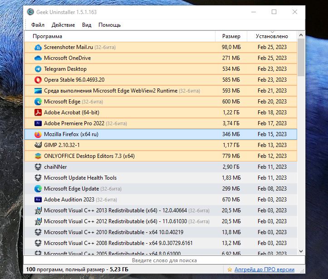Click the Adobe Audition 2023 icon
This screenshot has width=328, height=279.
tap(38, 200)
